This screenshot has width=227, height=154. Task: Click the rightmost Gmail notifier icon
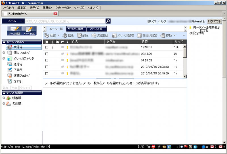[x=221, y=147]
